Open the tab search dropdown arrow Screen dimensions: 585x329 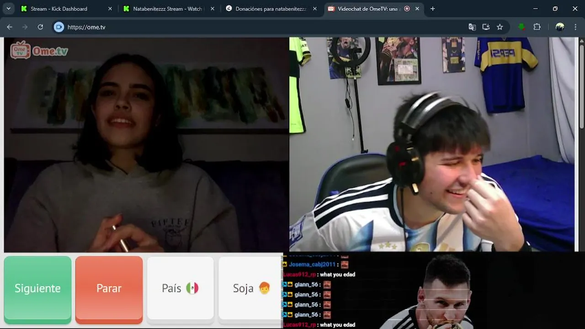pyautogui.click(x=8, y=9)
